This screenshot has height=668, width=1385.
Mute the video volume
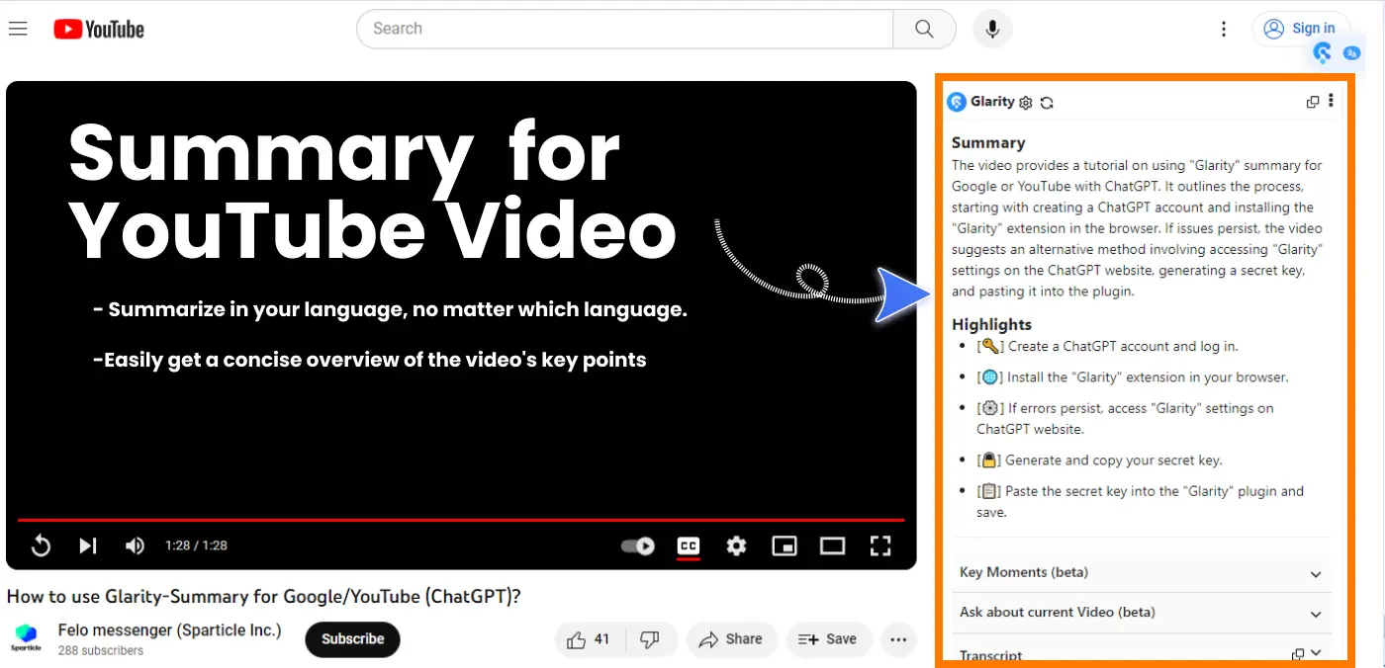(134, 545)
